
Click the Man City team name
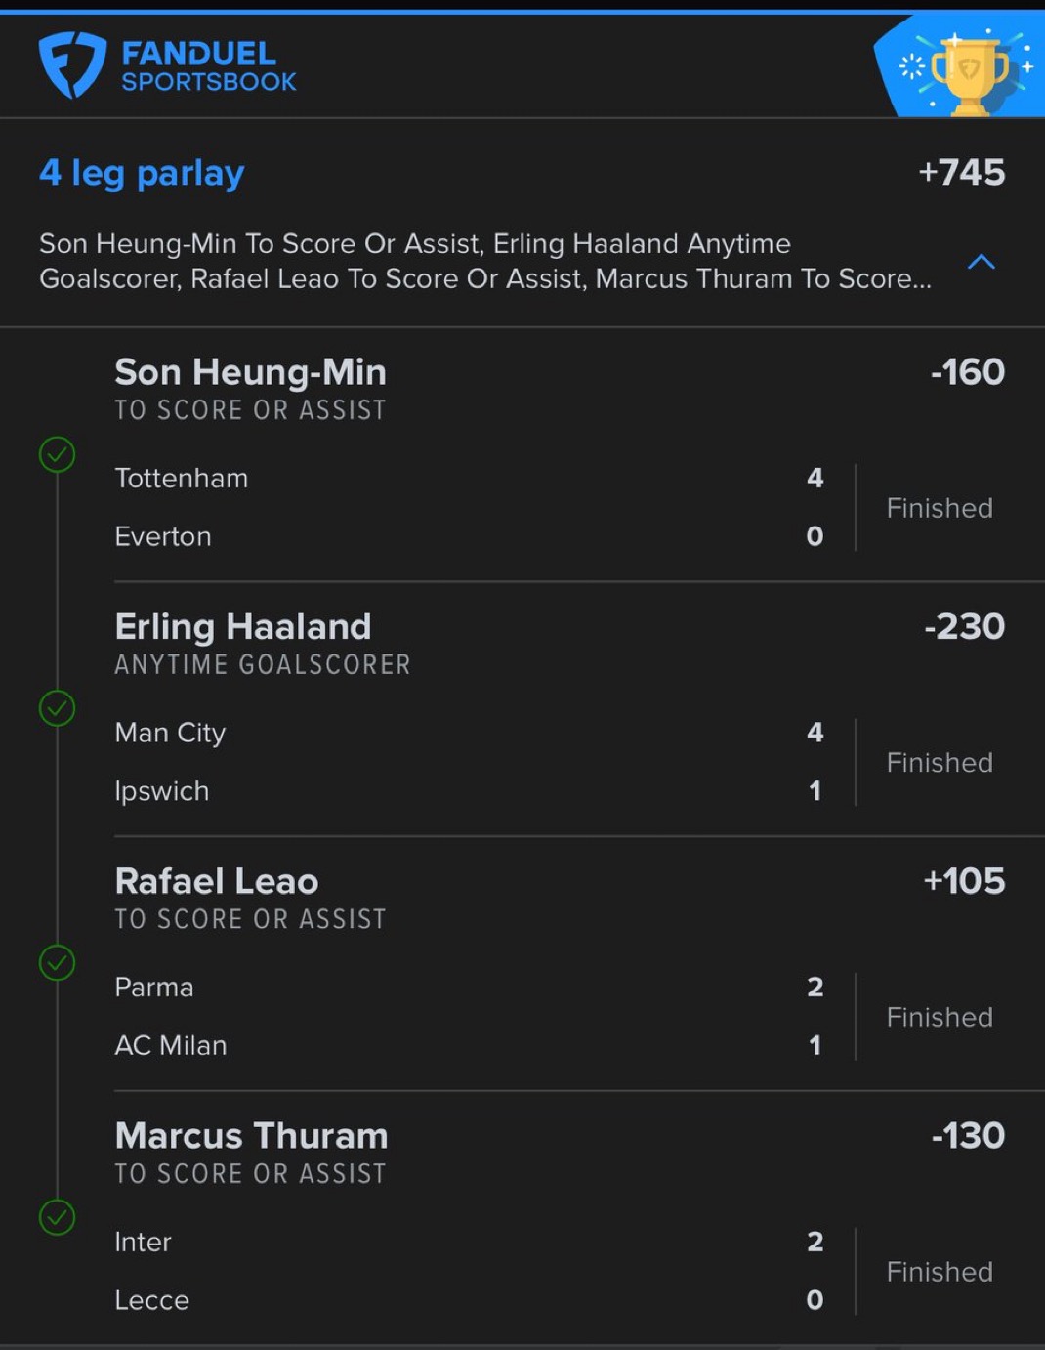(170, 733)
